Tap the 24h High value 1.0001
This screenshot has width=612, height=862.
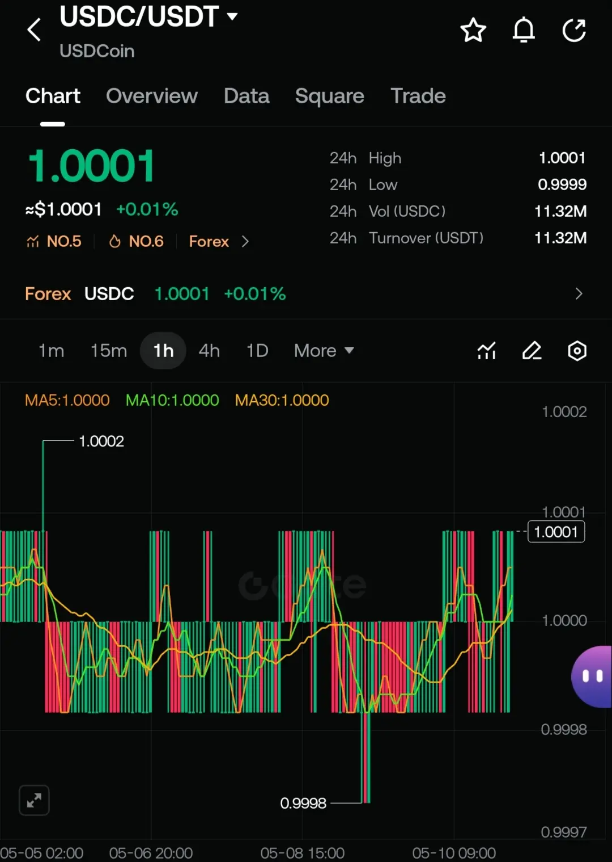coord(562,158)
